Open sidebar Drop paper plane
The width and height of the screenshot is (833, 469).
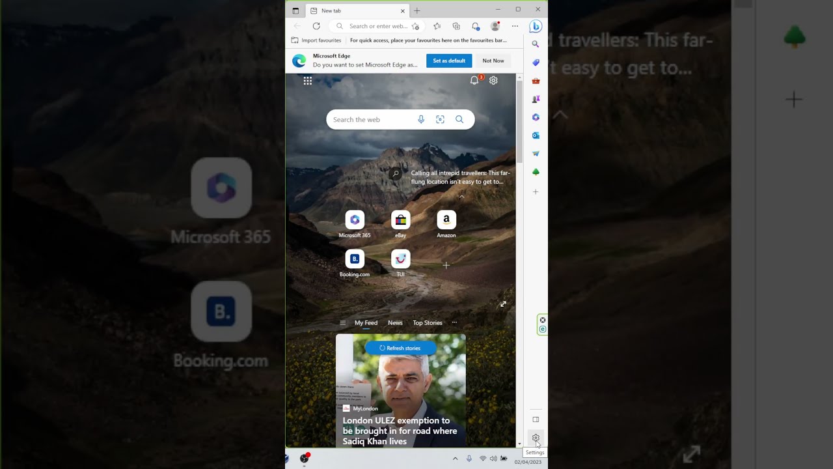coord(536,154)
